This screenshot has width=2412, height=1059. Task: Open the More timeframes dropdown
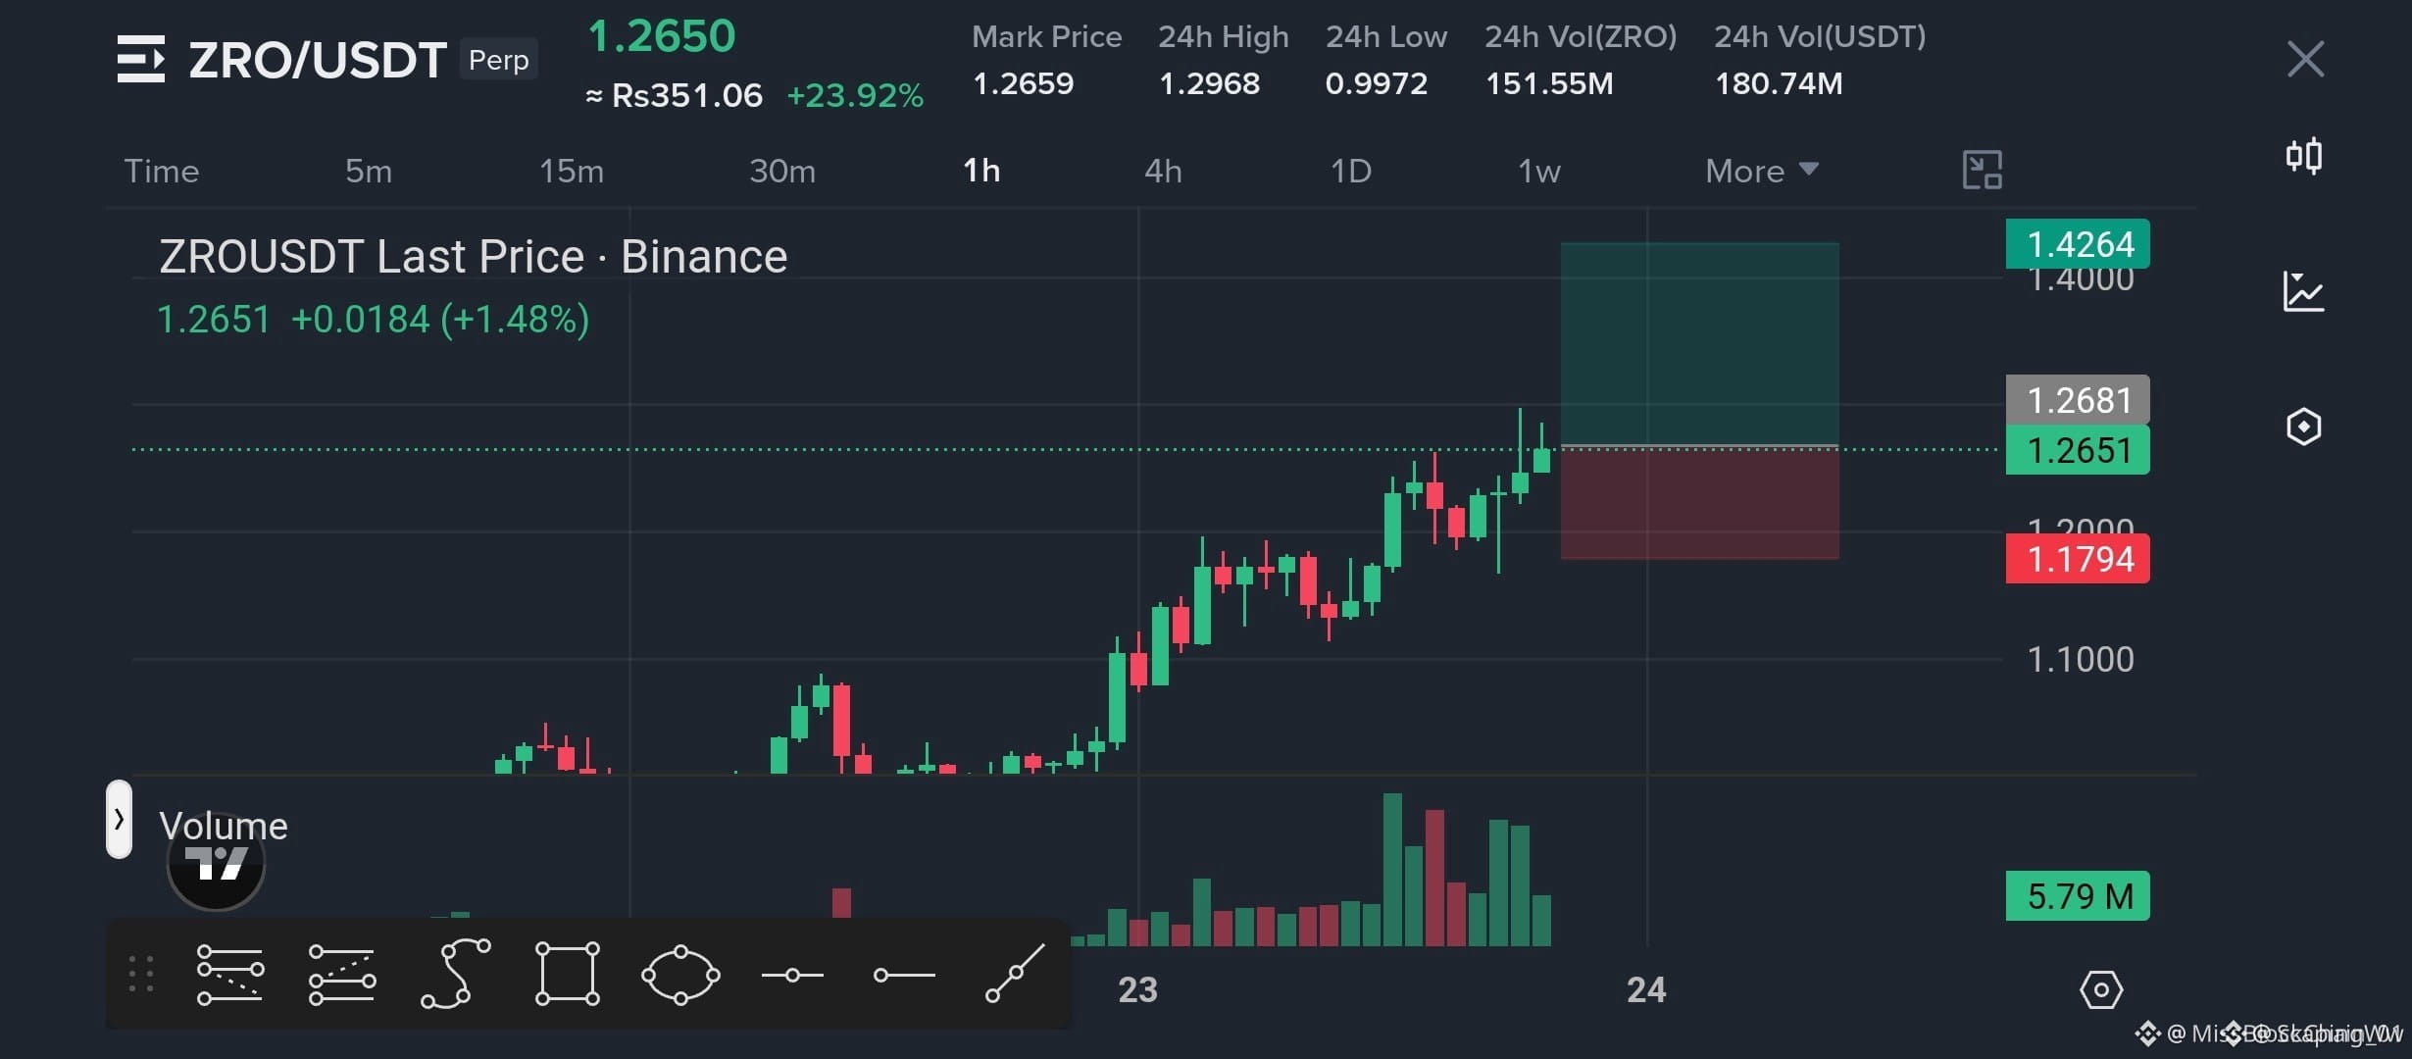click(1762, 171)
